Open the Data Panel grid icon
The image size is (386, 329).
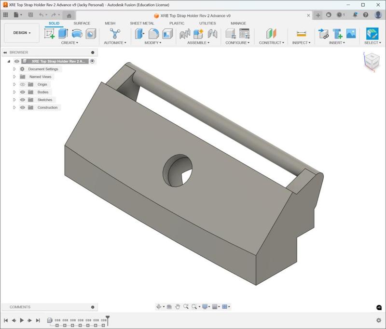pyautogui.click(x=5, y=15)
